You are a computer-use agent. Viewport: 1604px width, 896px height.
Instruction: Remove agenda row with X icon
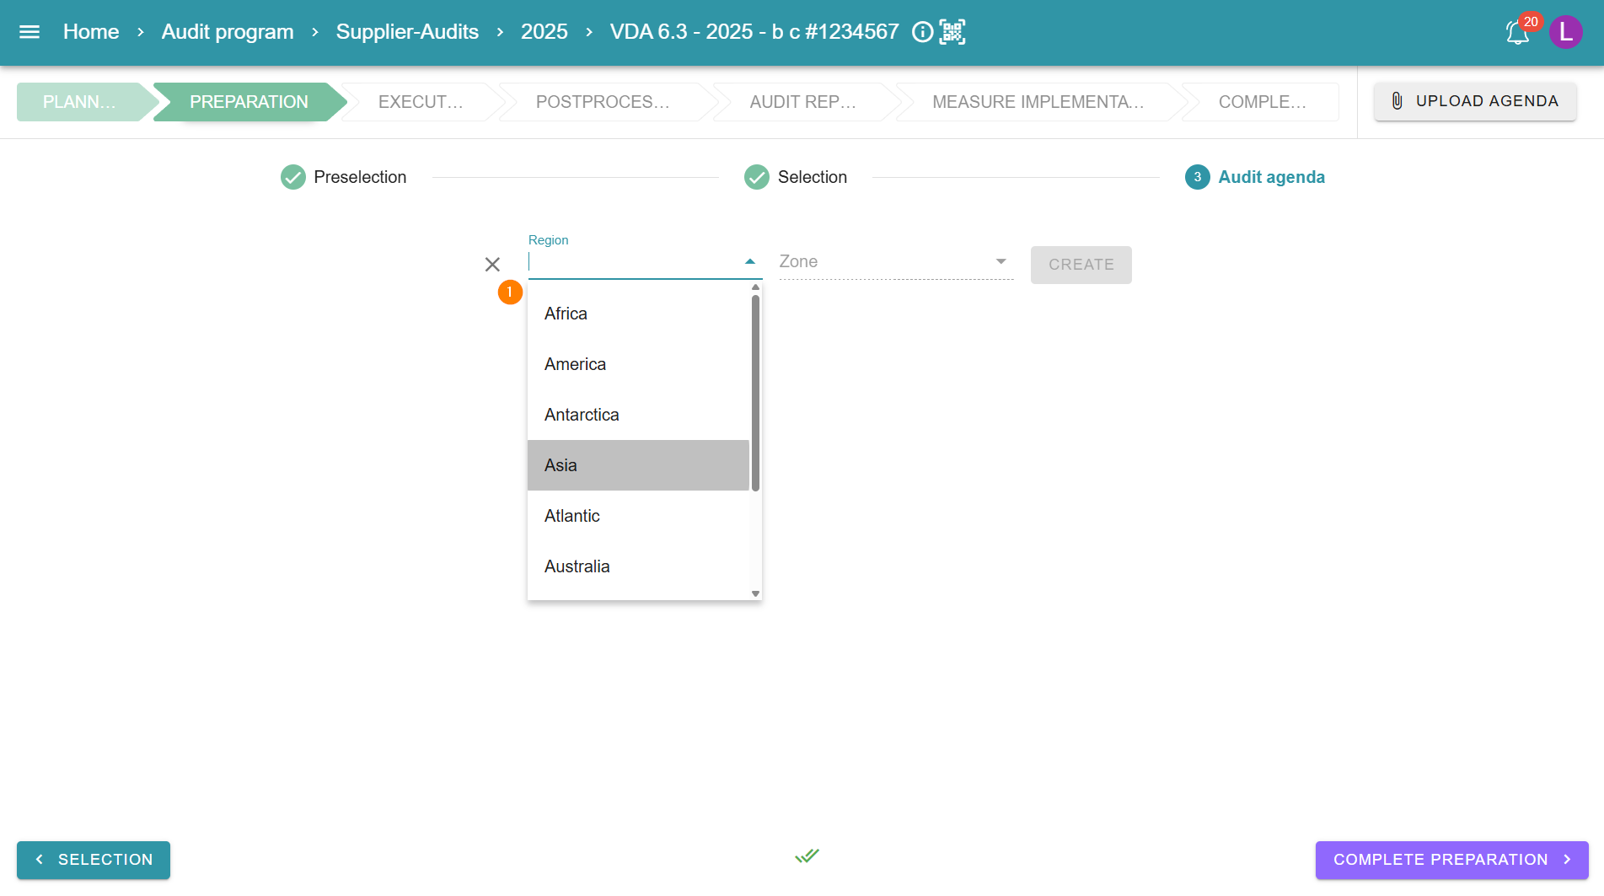tap(493, 265)
